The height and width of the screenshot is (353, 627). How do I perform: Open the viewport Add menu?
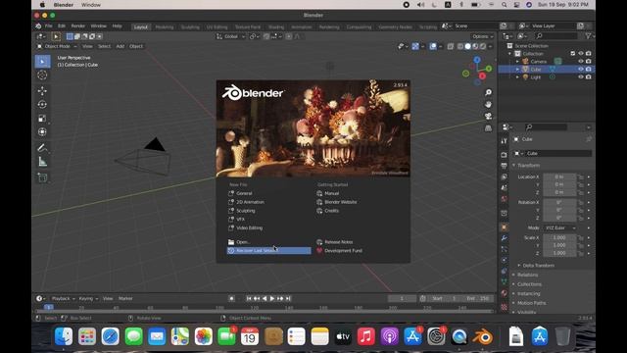pyautogui.click(x=120, y=46)
